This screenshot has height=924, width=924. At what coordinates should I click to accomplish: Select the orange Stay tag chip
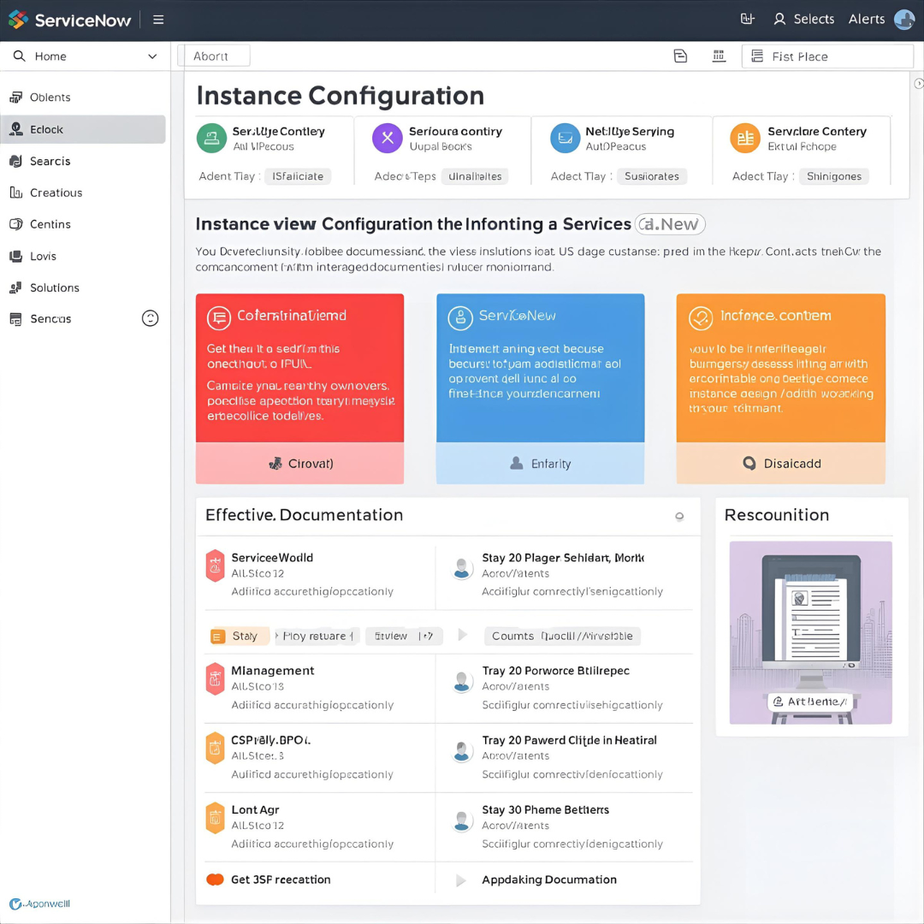(239, 636)
